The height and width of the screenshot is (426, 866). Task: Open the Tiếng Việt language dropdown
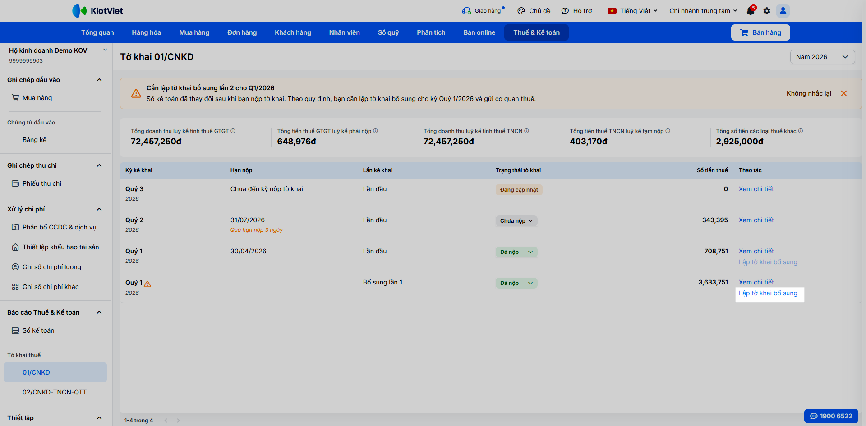point(632,11)
